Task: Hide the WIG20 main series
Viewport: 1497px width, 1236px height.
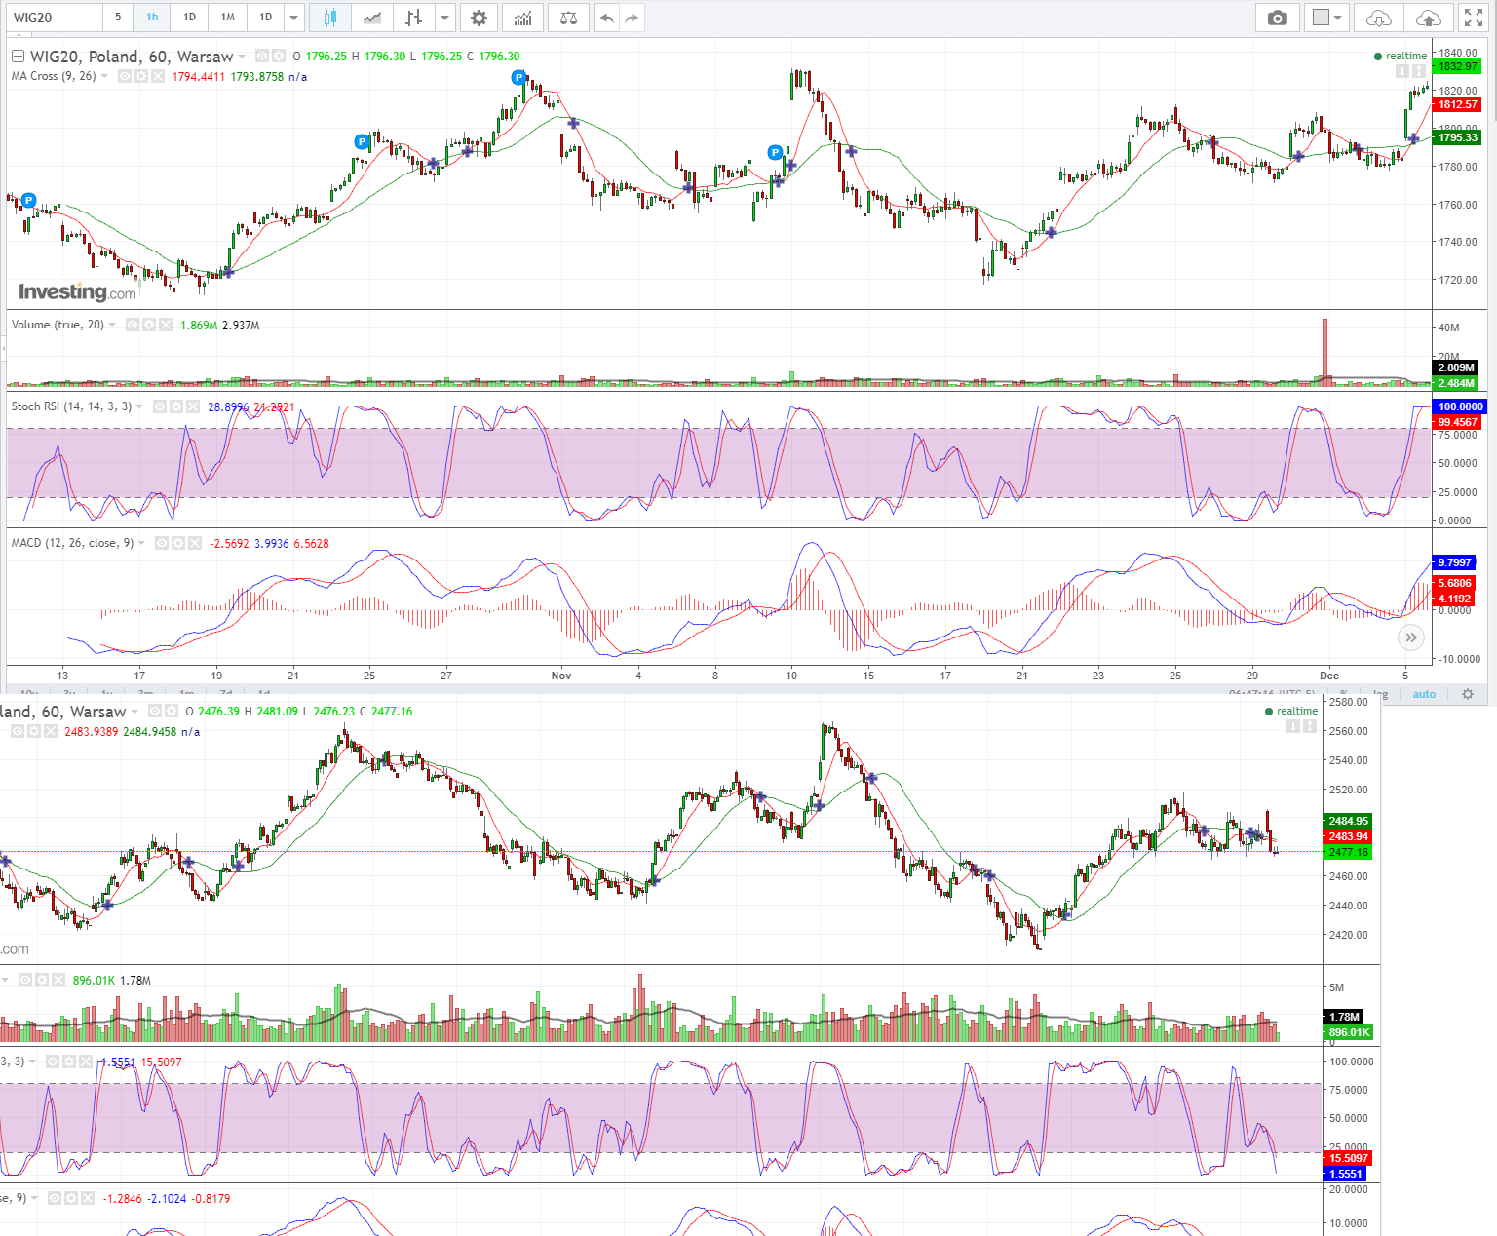Action: (x=261, y=57)
